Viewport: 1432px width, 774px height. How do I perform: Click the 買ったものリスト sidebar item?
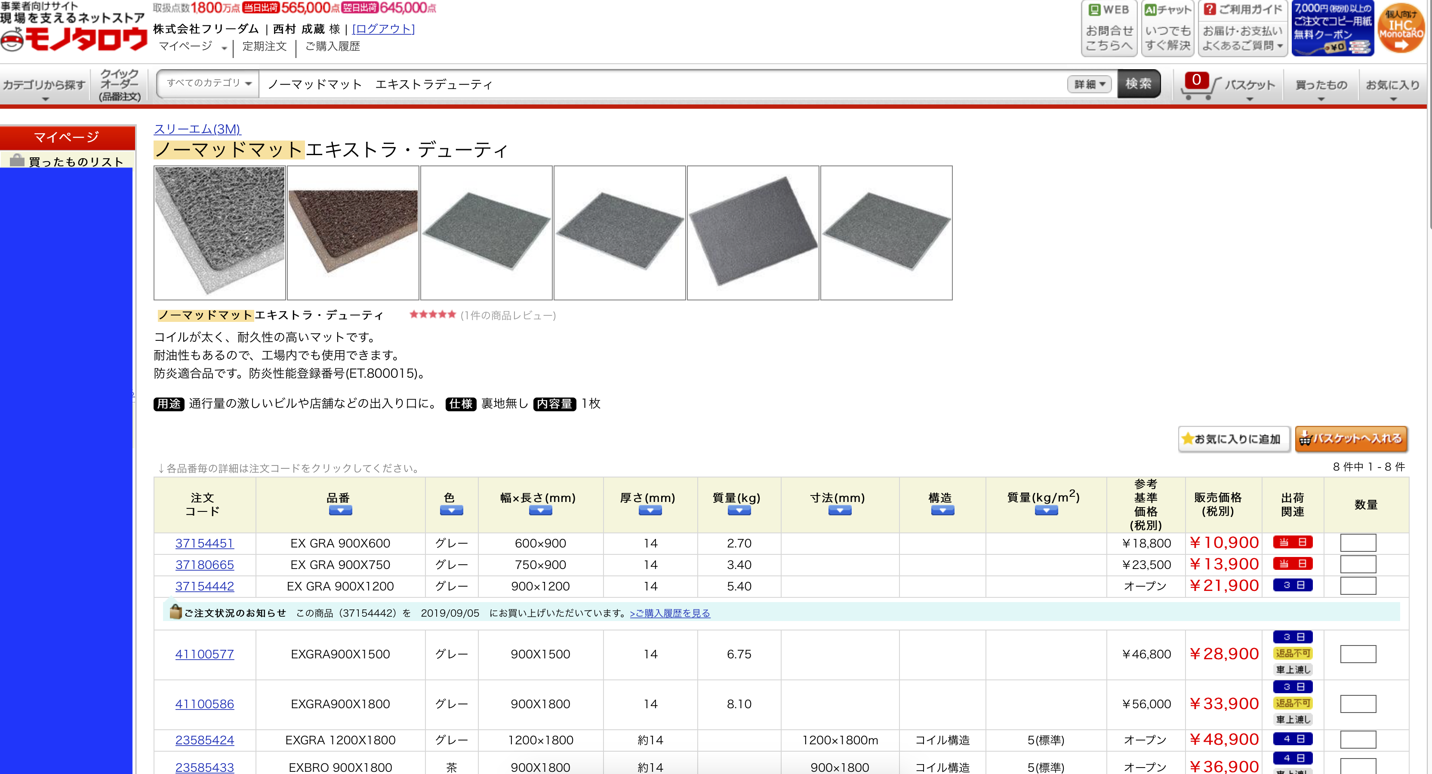point(67,161)
